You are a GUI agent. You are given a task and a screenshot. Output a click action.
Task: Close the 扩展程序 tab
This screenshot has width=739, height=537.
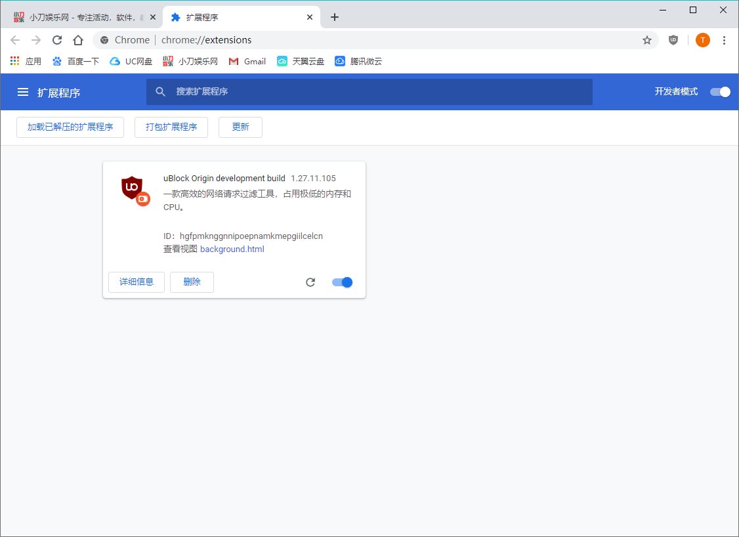tap(310, 17)
